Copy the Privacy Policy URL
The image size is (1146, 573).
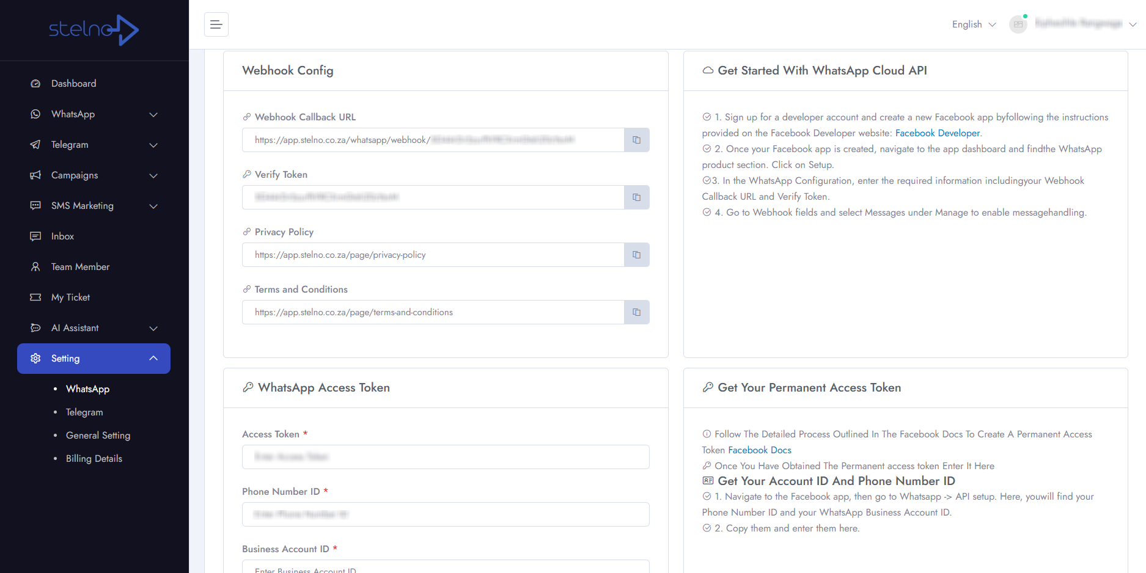tap(636, 255)
